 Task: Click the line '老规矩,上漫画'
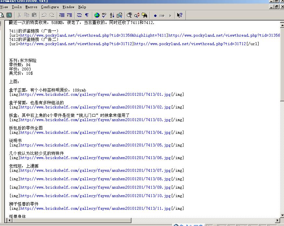tap(24, 166)
